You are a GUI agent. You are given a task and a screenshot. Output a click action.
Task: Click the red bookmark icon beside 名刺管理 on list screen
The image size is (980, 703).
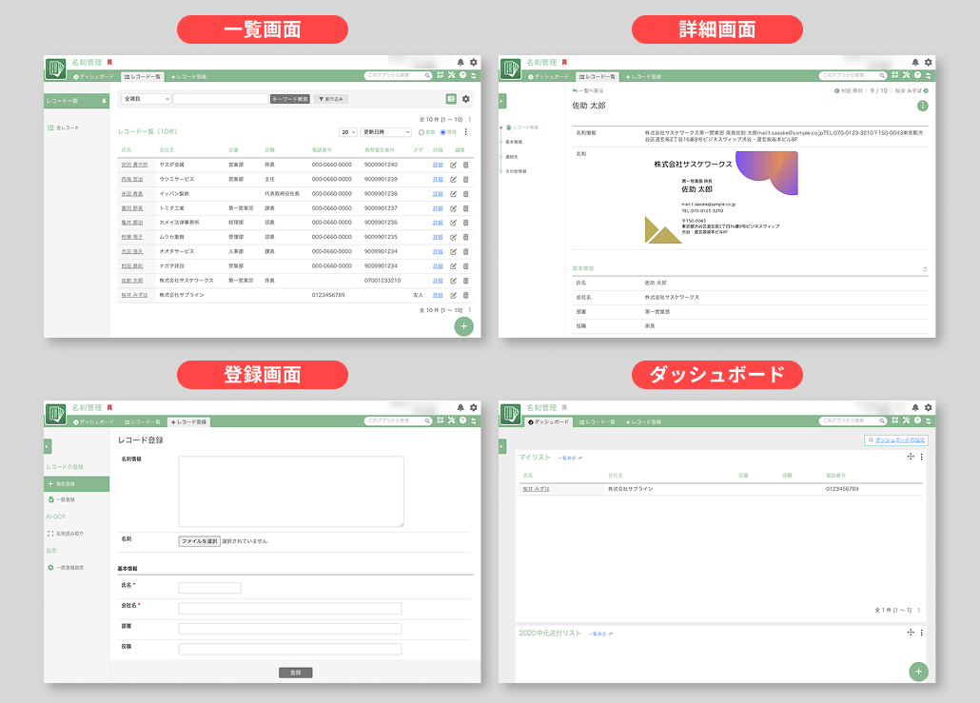109,63
